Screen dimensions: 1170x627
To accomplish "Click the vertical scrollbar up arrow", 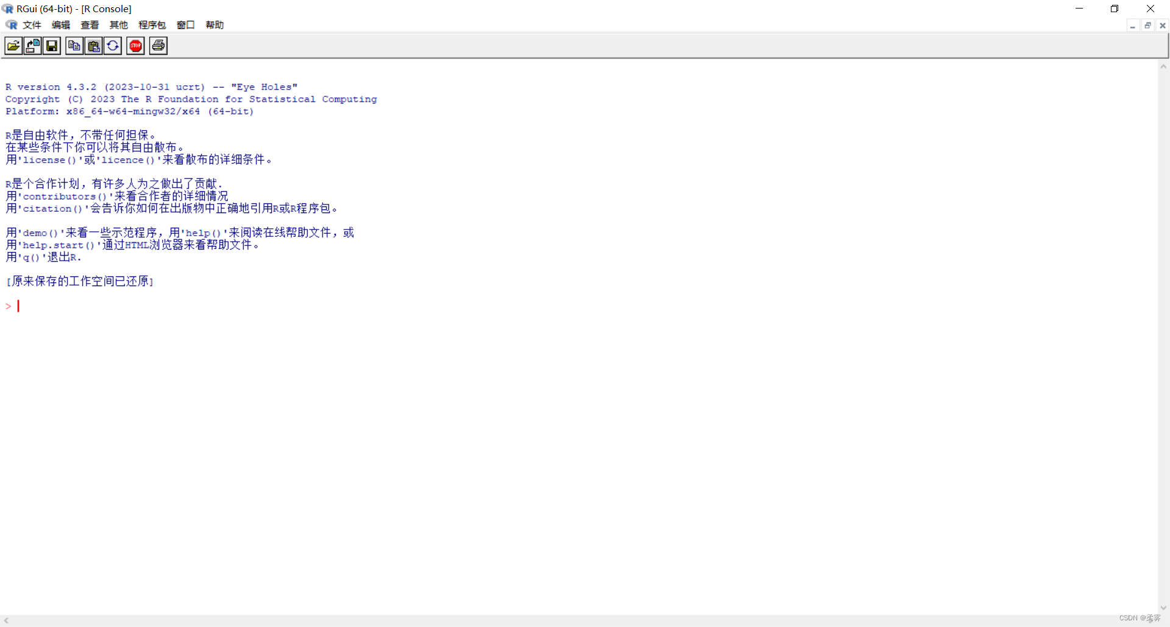I will point(1163,66).
